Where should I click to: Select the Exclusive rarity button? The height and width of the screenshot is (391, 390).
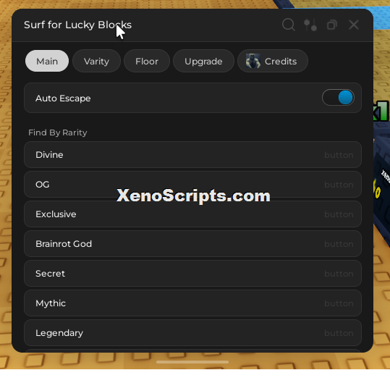[x=192, y=214]
